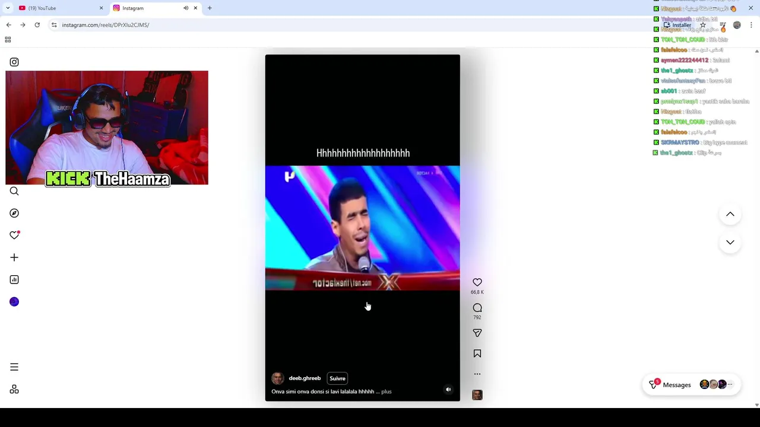Open the Meta apps grid icon
The width and height of the screenshot is (760, 427).
click(14, 390)
